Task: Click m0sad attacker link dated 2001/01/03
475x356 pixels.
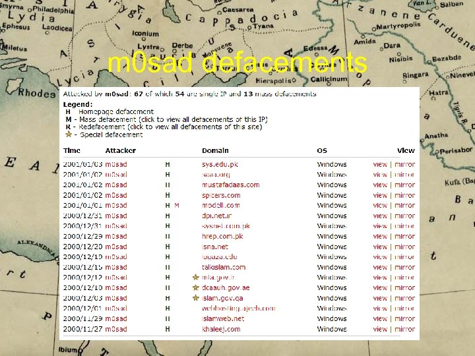Action: point(116,164)
